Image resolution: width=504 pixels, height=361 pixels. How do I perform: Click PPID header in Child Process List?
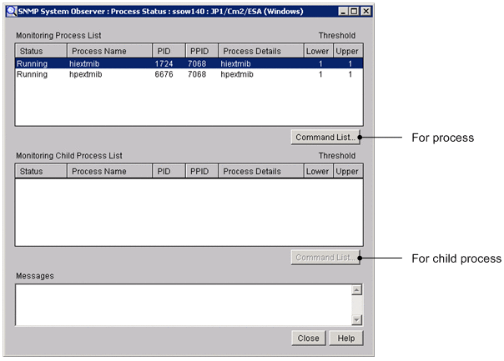[x=202, y=171]
